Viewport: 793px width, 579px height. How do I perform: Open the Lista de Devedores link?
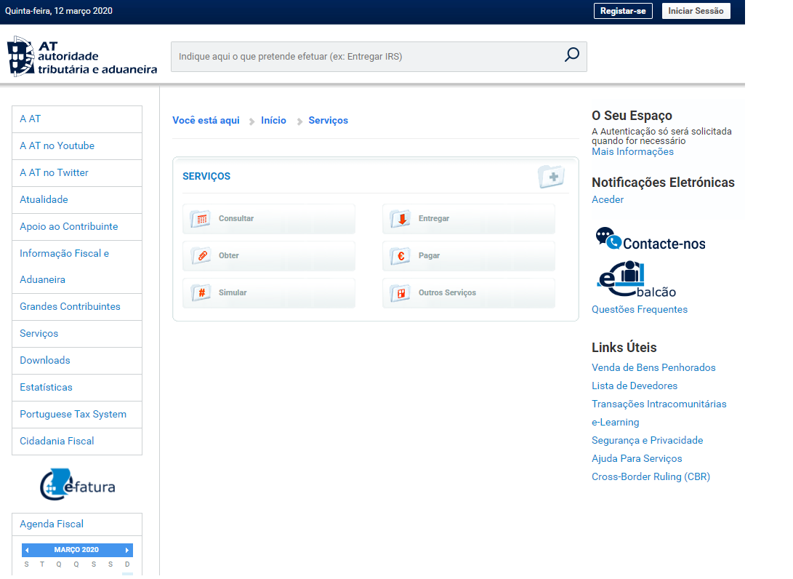click(634, 386)
